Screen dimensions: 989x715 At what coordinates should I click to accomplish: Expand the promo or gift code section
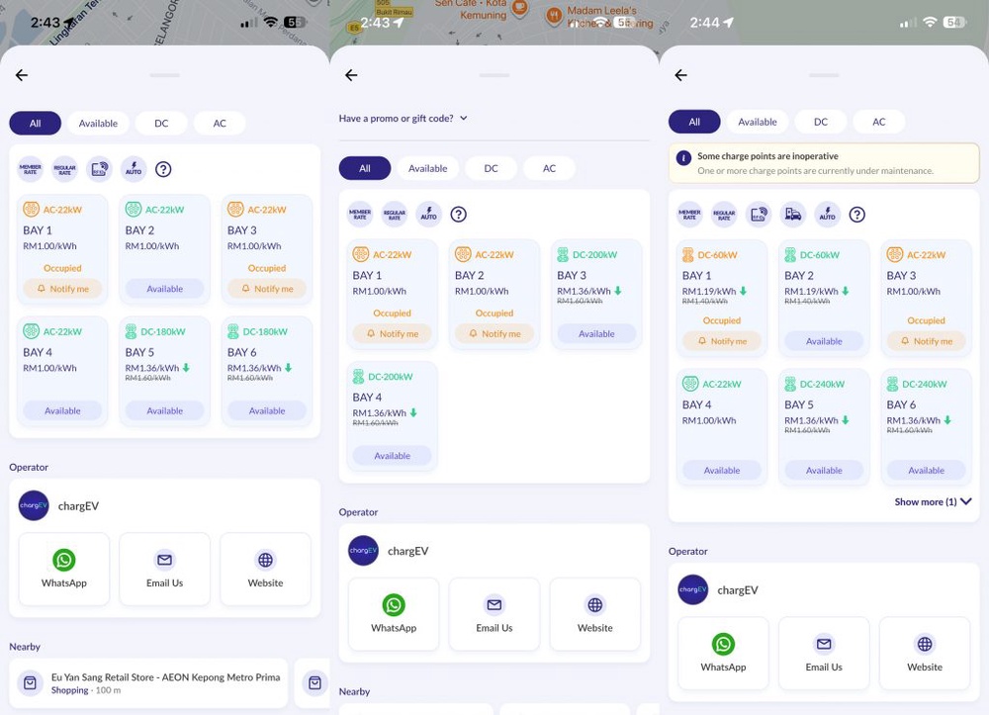tap(404, 118)
